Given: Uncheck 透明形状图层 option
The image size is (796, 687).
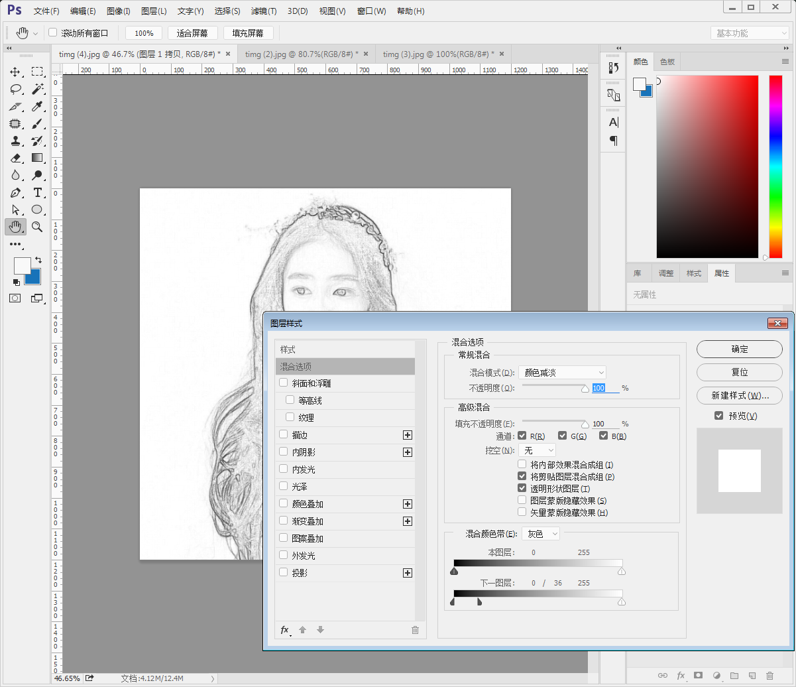Looking at the screenshot, I should click(x=522, y=489).
